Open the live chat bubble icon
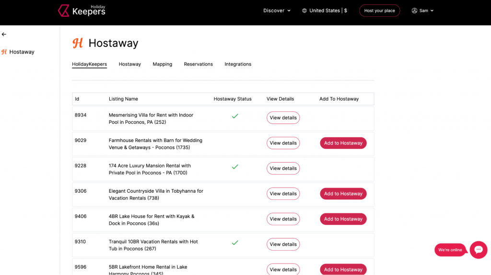491x275 pixels. click(x=478, y=250)
